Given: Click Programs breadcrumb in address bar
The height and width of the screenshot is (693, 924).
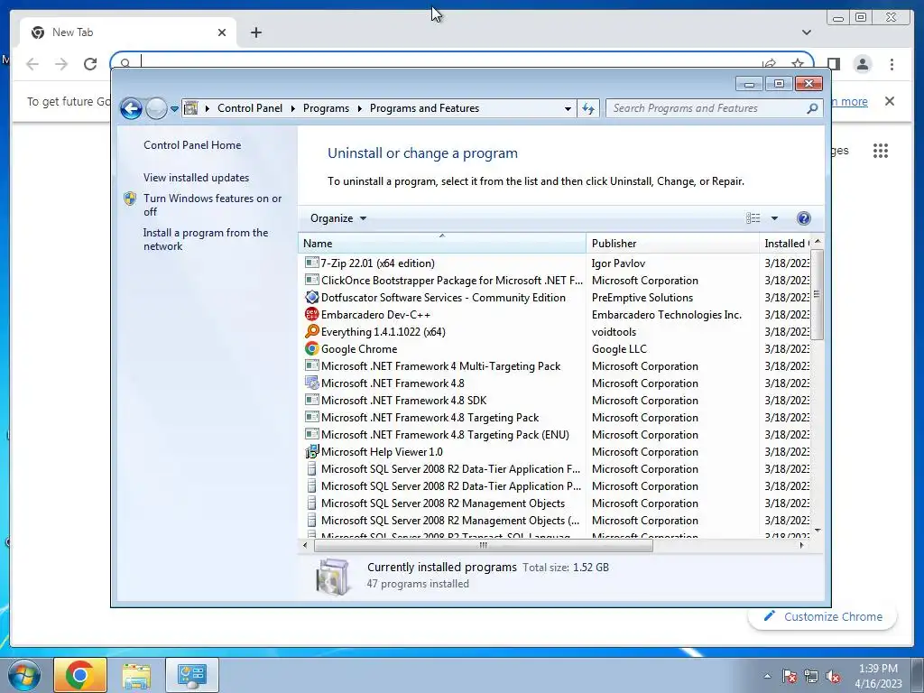Looking at the screenshot, I should click(x=326, y=108).
